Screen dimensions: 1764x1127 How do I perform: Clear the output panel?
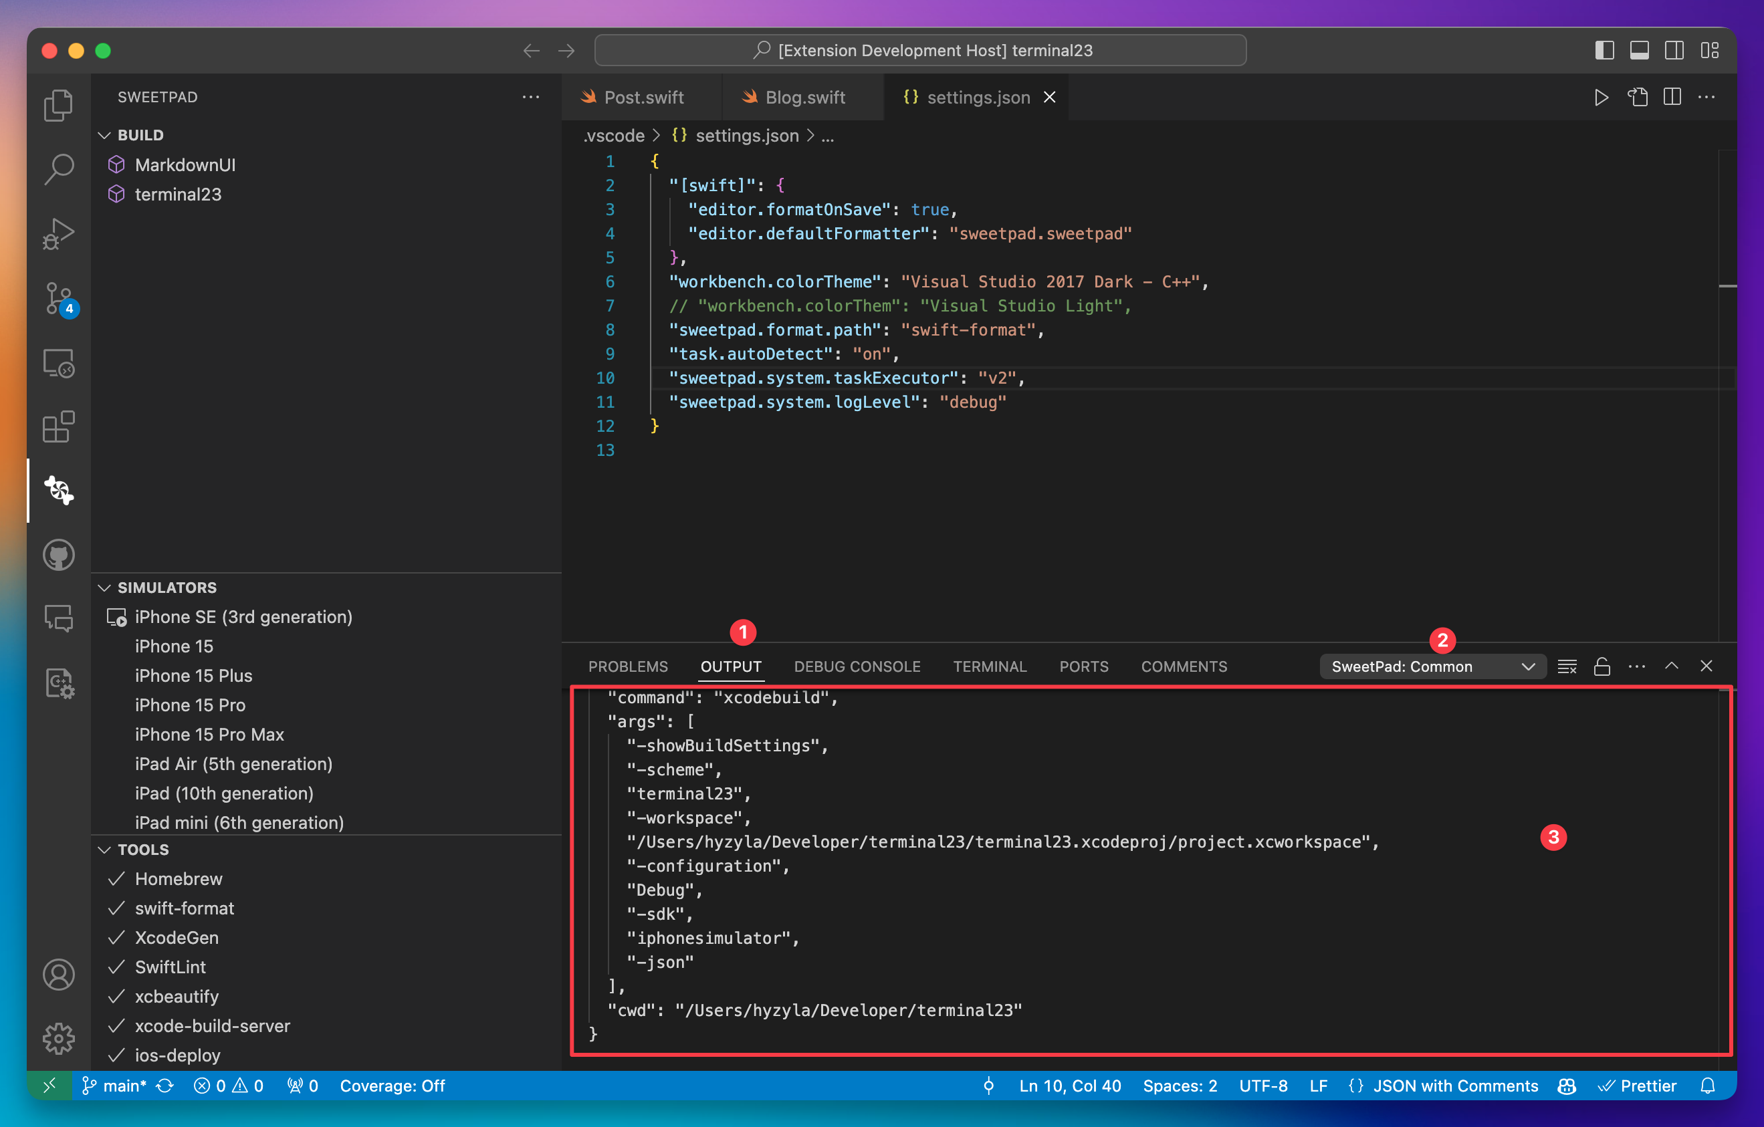1567,666
